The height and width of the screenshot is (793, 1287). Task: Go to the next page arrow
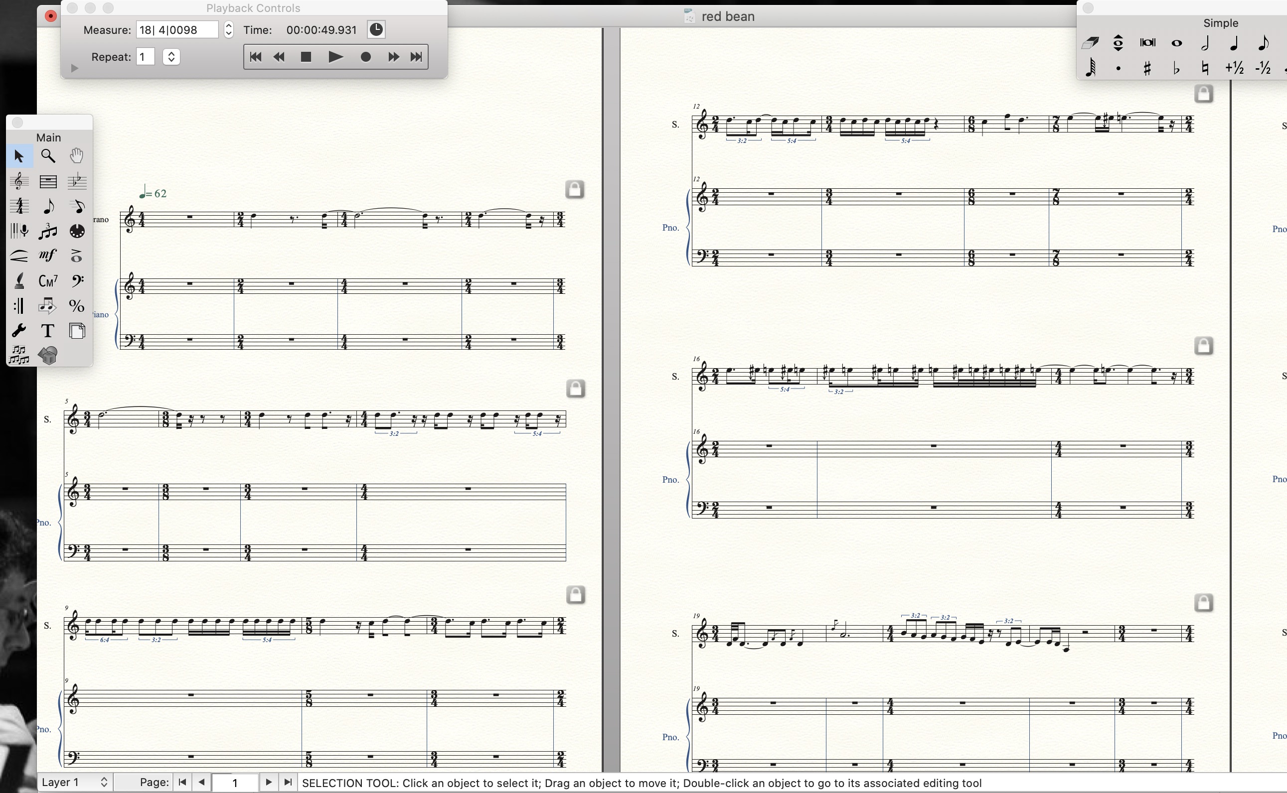pyautogui.click(x=269, y=782)
